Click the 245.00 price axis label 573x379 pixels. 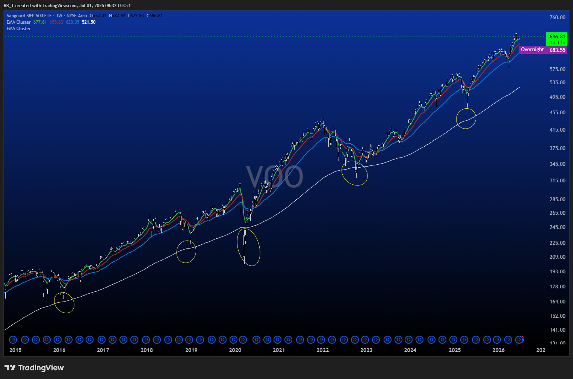[x=557, y=227]
